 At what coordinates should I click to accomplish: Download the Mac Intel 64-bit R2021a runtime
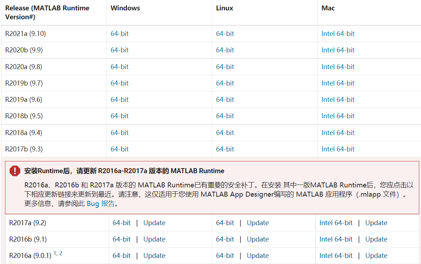pyautogui.click(x=338, y=33)
